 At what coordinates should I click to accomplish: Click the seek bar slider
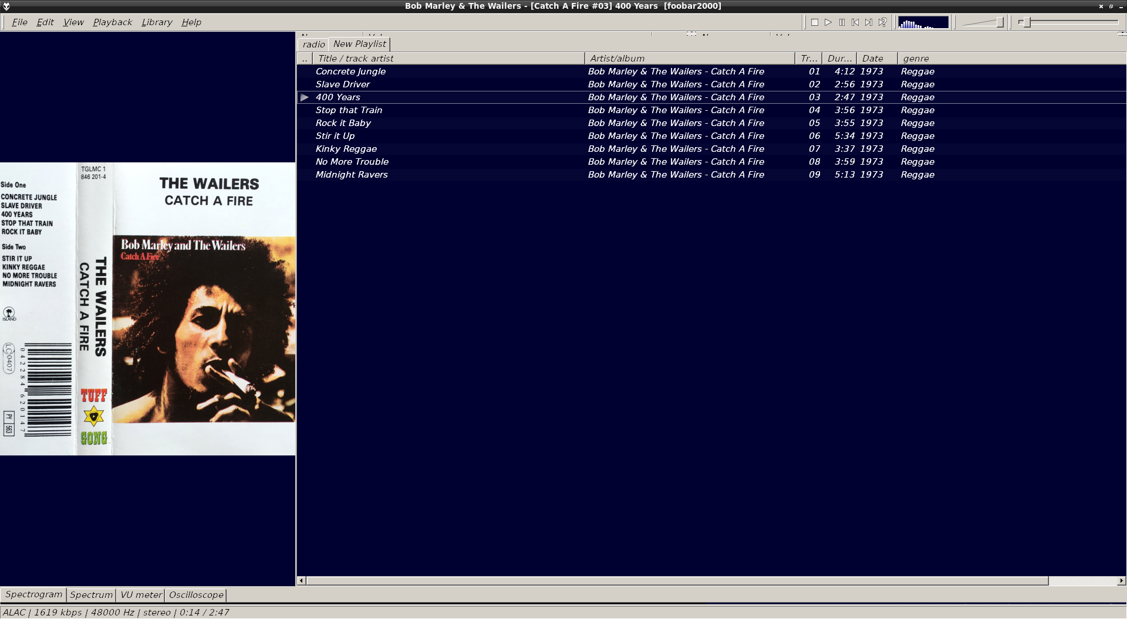(1068, 22)
